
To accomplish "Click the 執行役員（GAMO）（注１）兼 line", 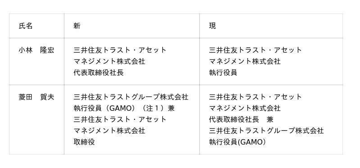I will point(124,108).
